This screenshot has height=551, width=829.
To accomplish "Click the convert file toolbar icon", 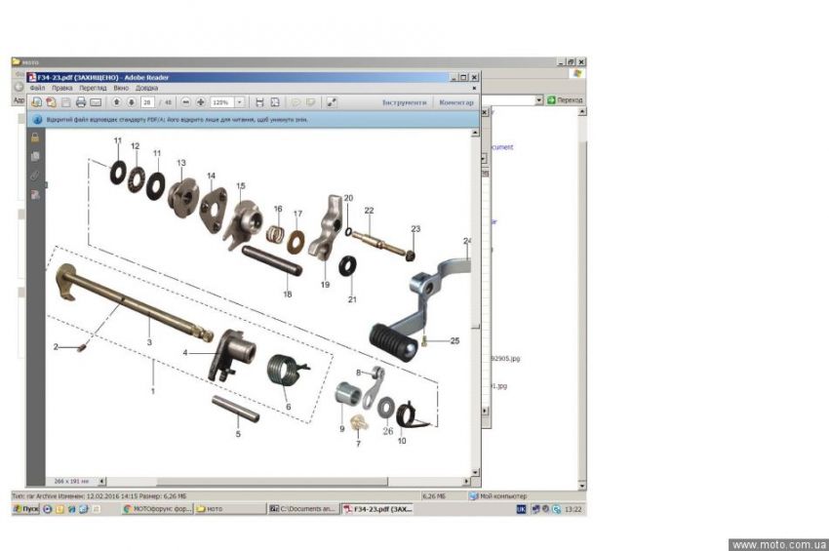I will point(51,102).
